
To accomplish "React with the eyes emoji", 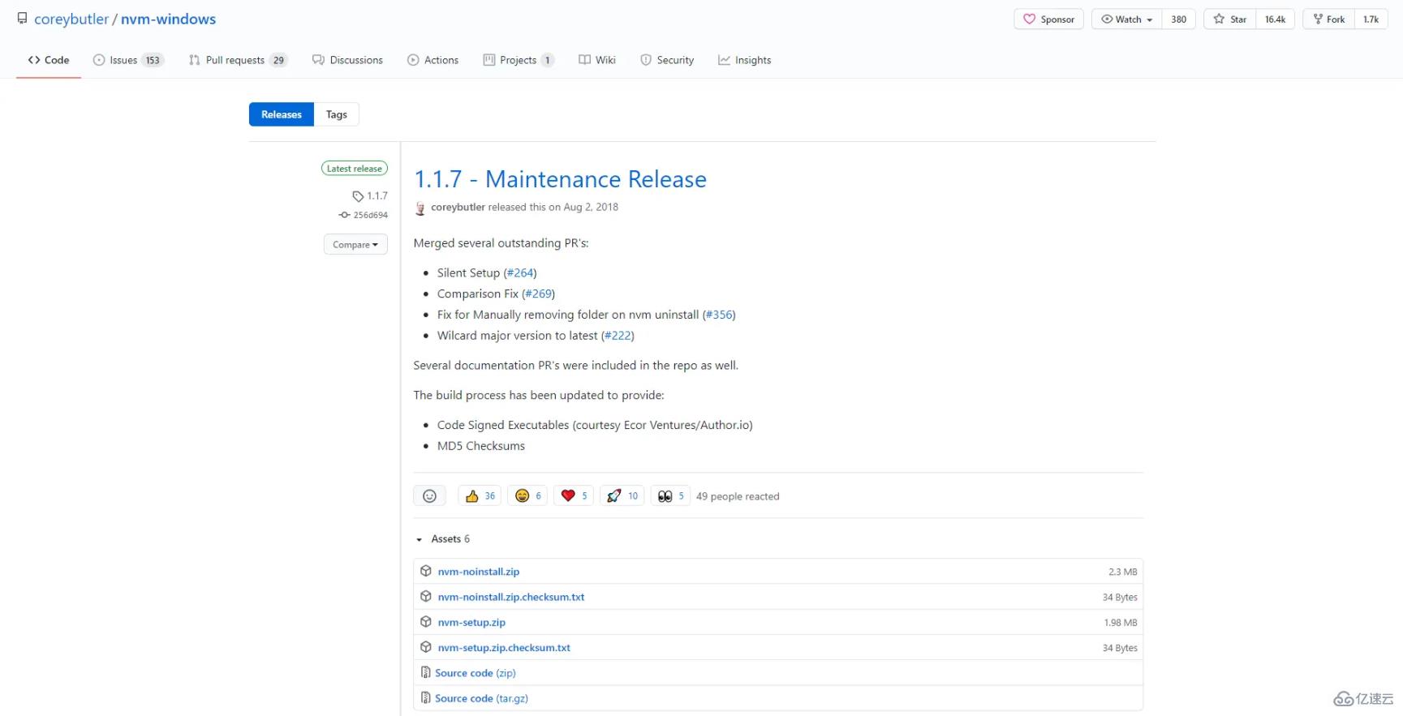I will pos(670,496).
